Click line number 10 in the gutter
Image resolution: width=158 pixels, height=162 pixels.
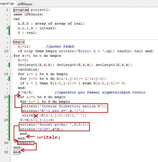tap(6, 51)
